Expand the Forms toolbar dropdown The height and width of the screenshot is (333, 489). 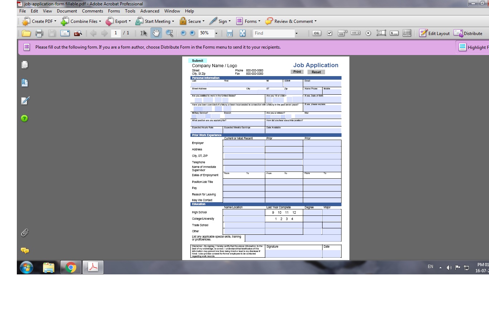pos(259,21)
